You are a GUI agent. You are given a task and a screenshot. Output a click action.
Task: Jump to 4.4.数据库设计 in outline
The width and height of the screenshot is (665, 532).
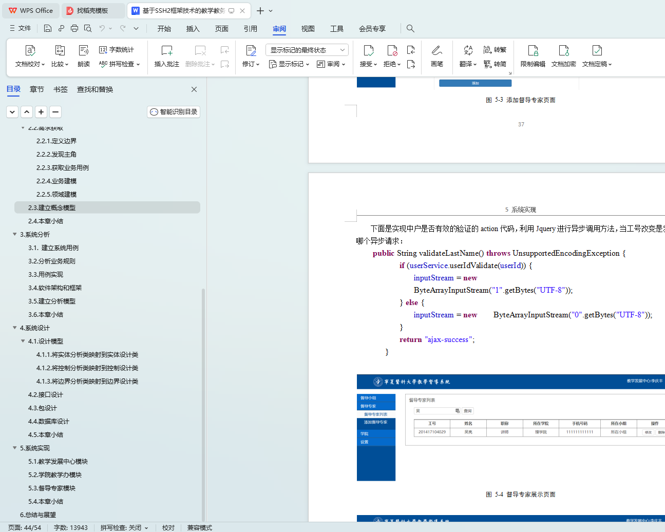pyautogui.click(x=49, y=421)
